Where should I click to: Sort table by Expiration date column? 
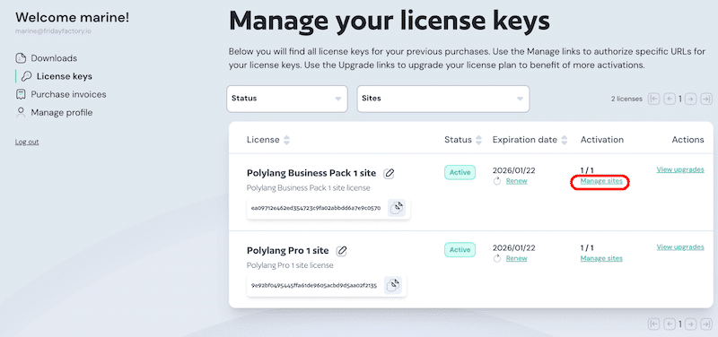point(565,140)
